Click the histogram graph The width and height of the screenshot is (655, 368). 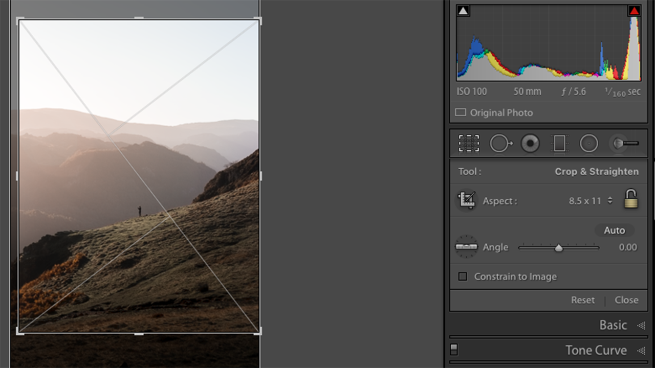(x=549, y=43)
